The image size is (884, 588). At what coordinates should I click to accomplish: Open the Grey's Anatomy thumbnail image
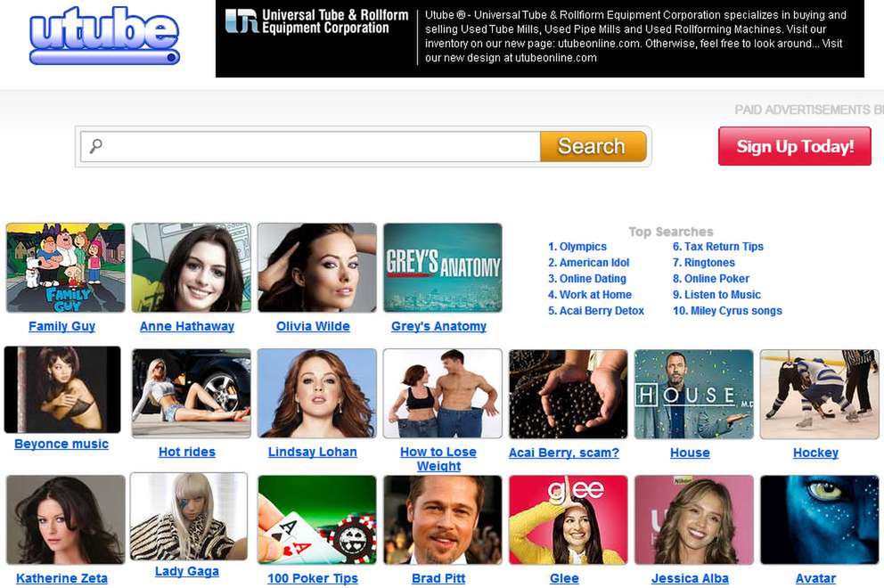pyautogui.click(x=443, y=267)
